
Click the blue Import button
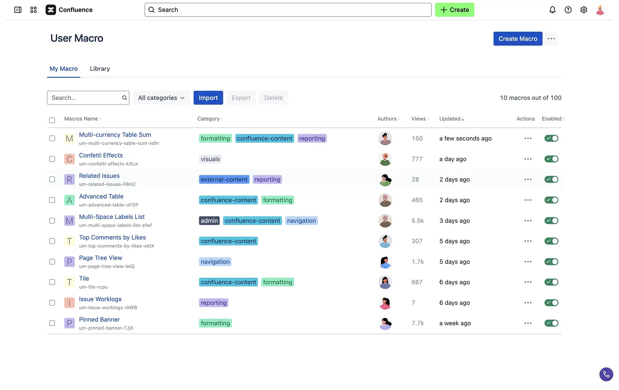pos(208,98)
